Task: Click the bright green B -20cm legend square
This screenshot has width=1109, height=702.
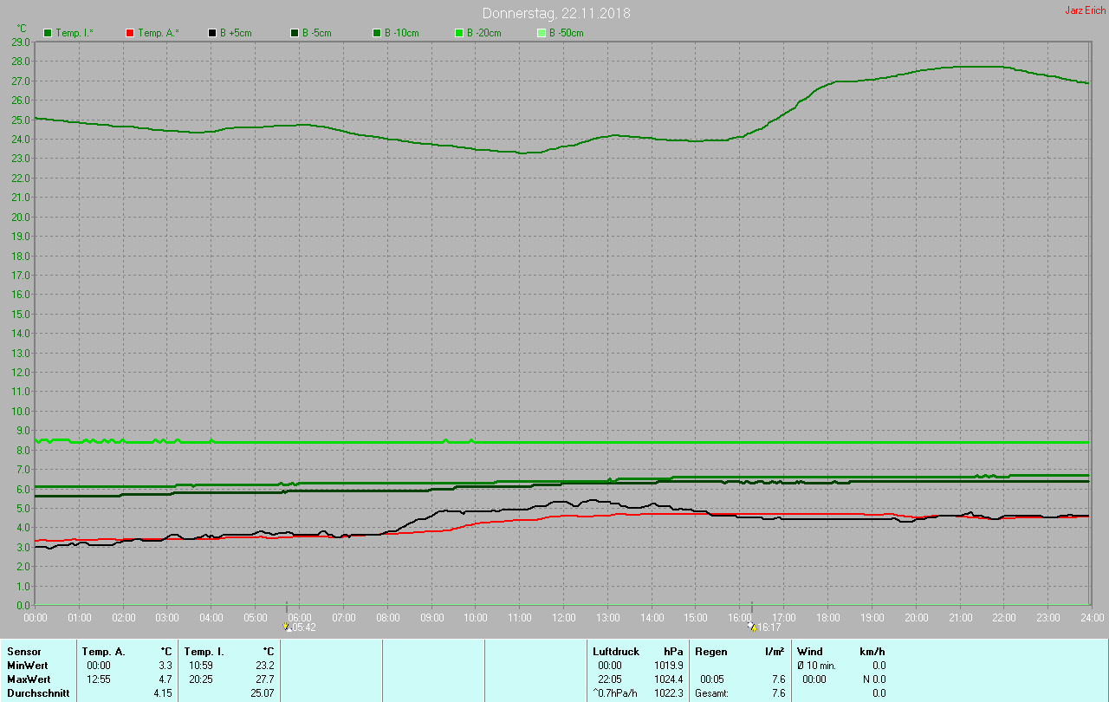Action: tap(459, 33)
